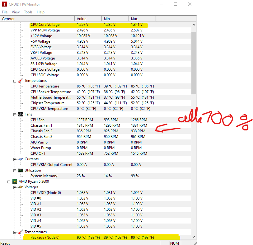Open the View menu
Image resolution: width=253 pixels, height=245 pixels.
(16, 12)
